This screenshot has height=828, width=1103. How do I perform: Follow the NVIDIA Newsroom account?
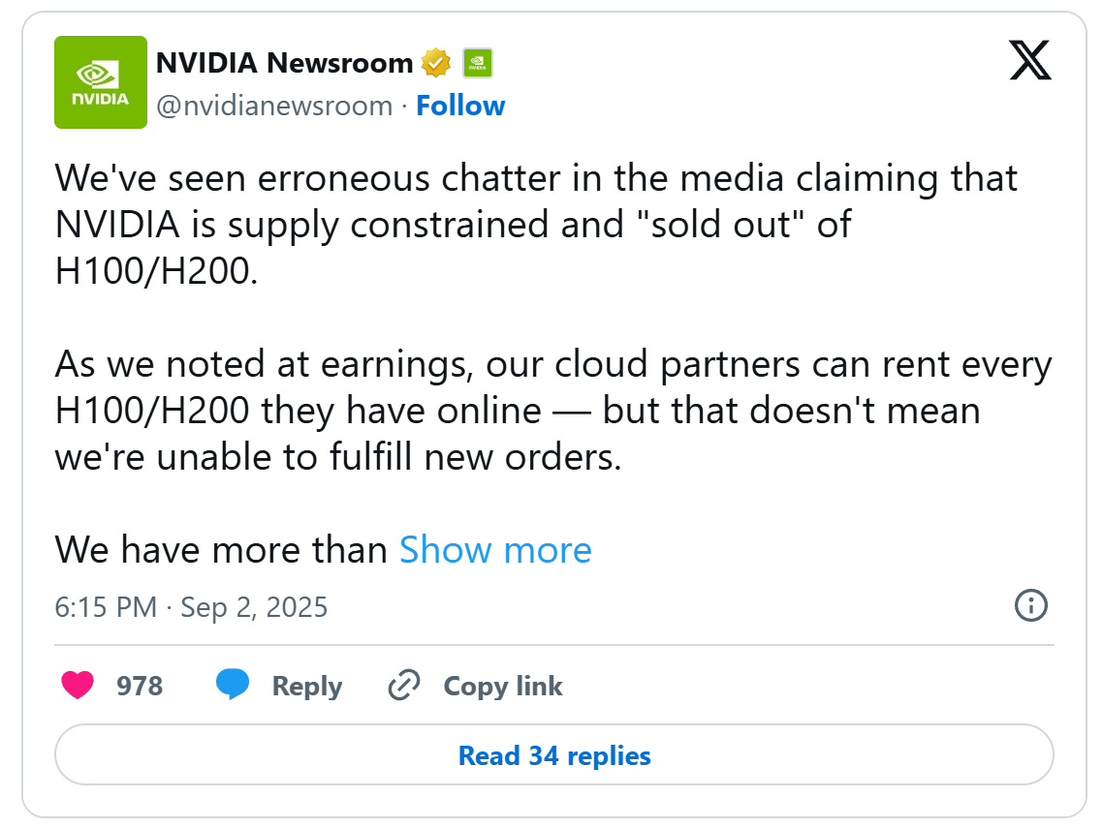(x=460, y=106)
